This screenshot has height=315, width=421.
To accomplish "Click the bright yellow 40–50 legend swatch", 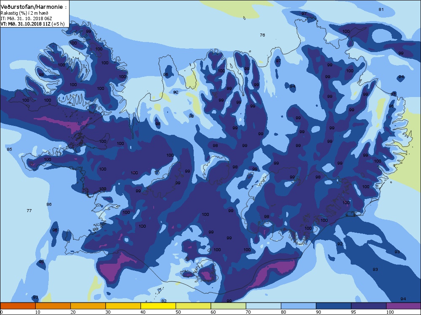I will [158, 306].
